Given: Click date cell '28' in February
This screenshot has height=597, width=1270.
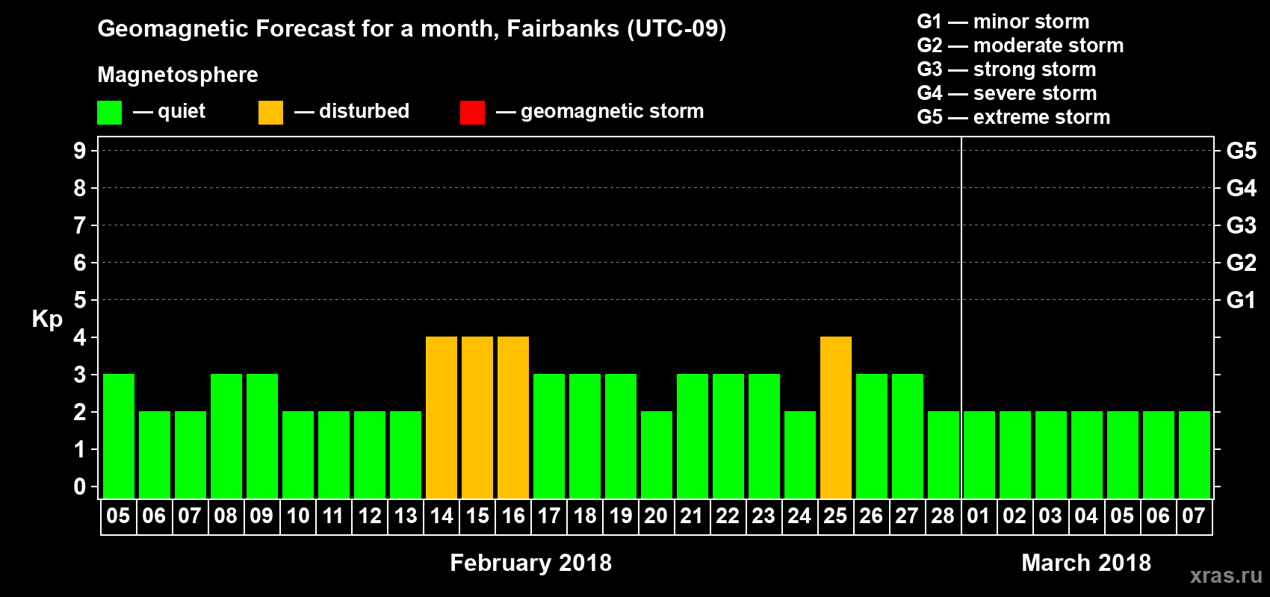Looking at the screenshot, I should pyautogui.click(x=944, y=516).
